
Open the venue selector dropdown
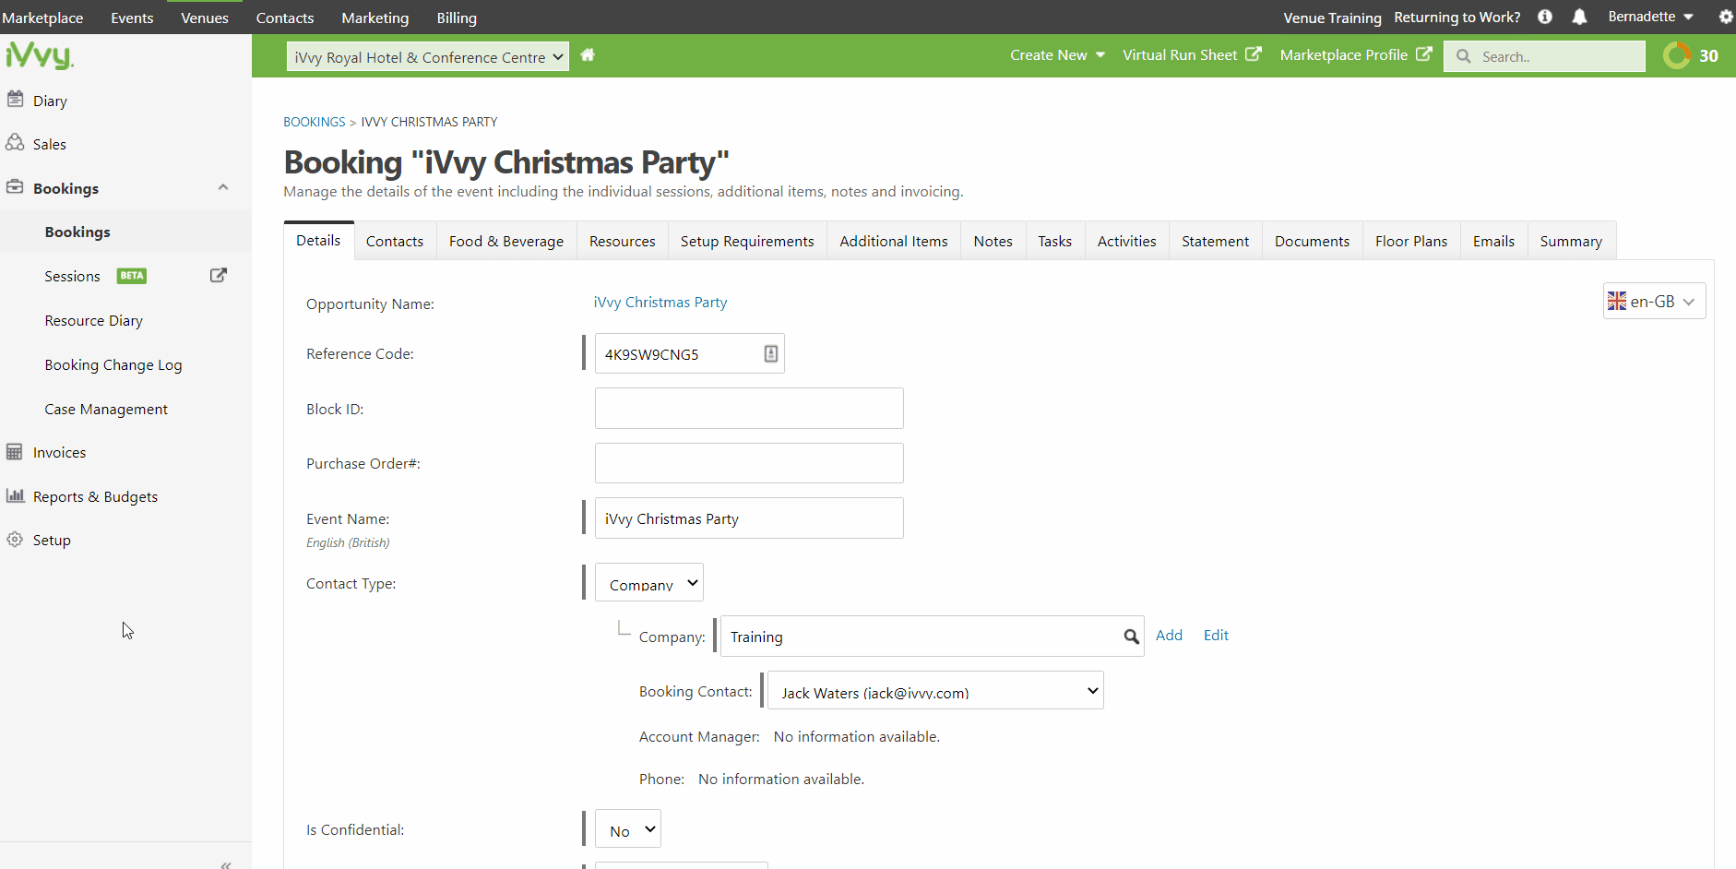click(428, 57)
